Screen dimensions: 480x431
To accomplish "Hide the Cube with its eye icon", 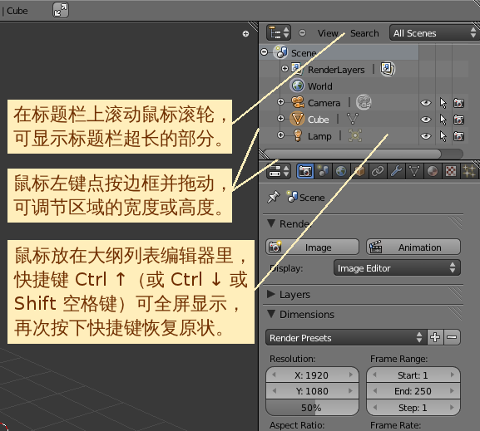I will pyautogui.click(x=426, y=120).
